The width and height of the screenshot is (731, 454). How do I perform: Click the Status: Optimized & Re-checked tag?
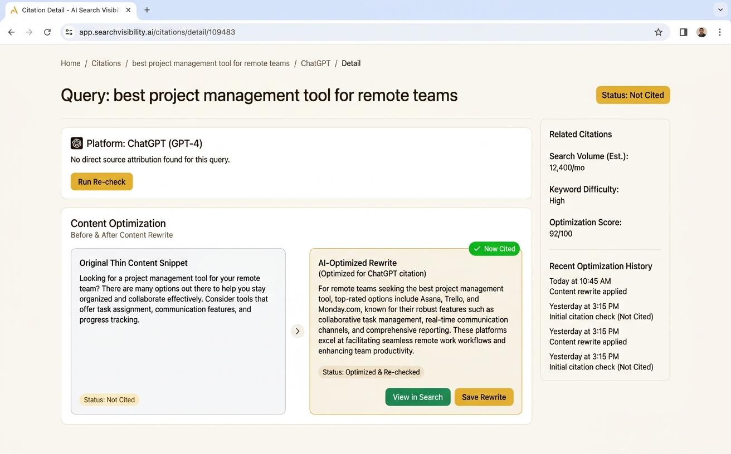[x=371, y=372]
